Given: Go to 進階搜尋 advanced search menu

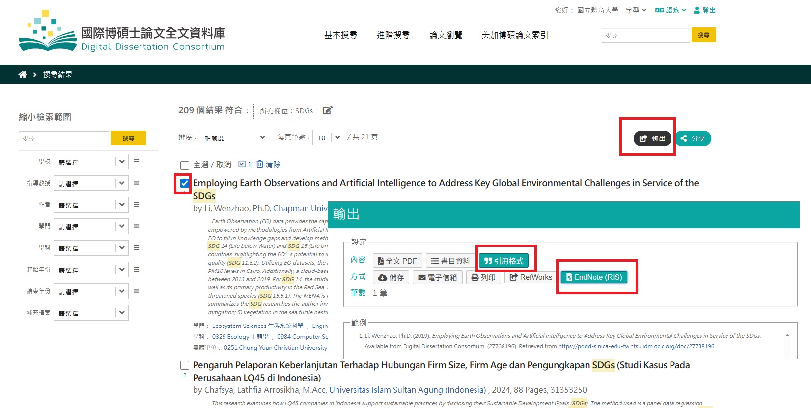Looking at the screenshot, I should tap(393, 35).
